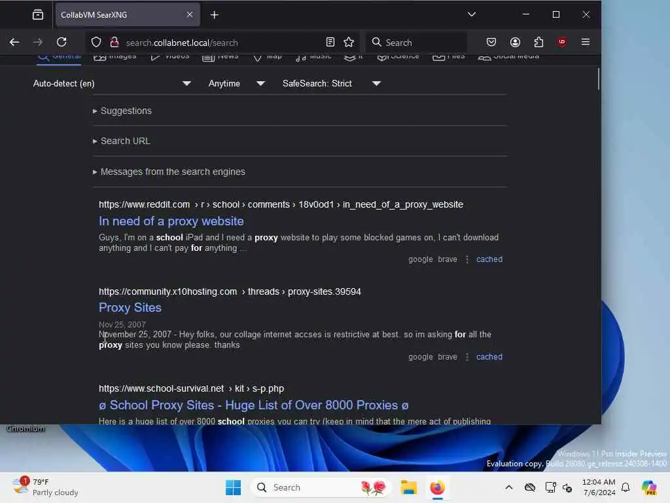Open the notification bell icon
Screen dimensions: 670x503
point(626,487)
